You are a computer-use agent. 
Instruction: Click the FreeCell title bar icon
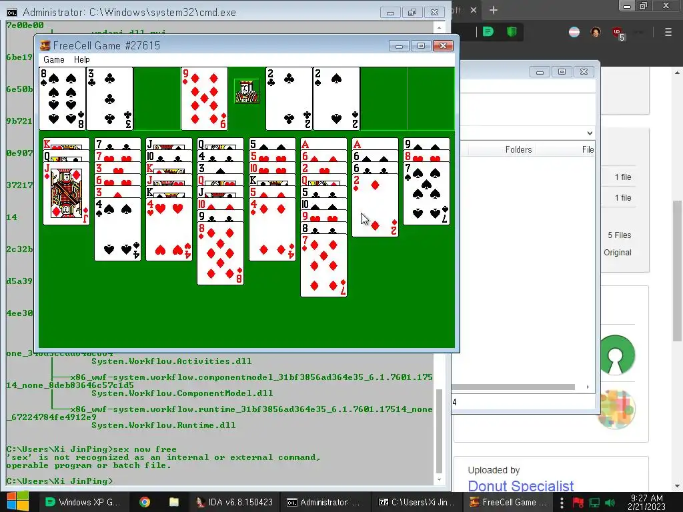click(45, 45)
